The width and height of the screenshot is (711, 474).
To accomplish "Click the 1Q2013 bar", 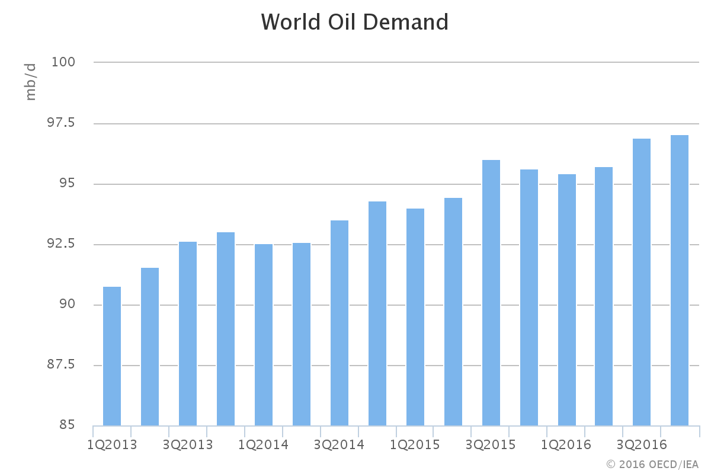I will click(x=112, y=356).
